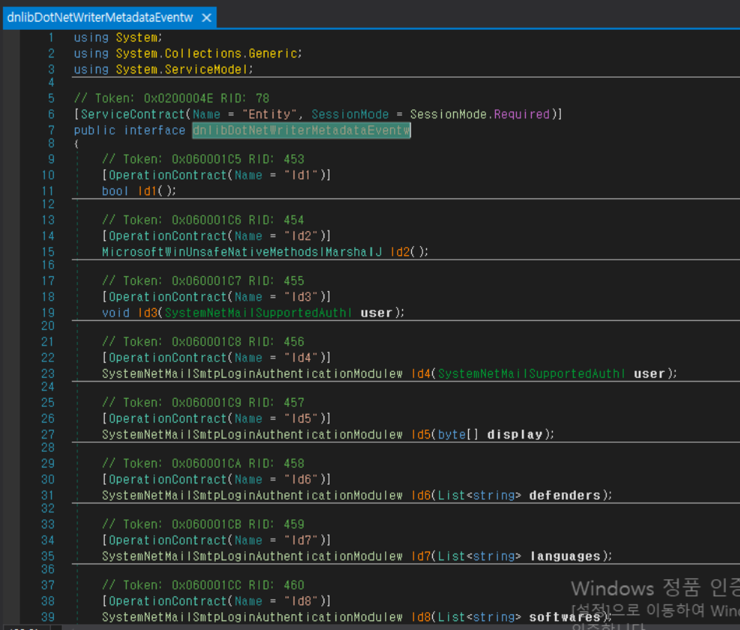Click method name Id2 on line 15
Screen dimensions: 740x630
tap(400, 252)
